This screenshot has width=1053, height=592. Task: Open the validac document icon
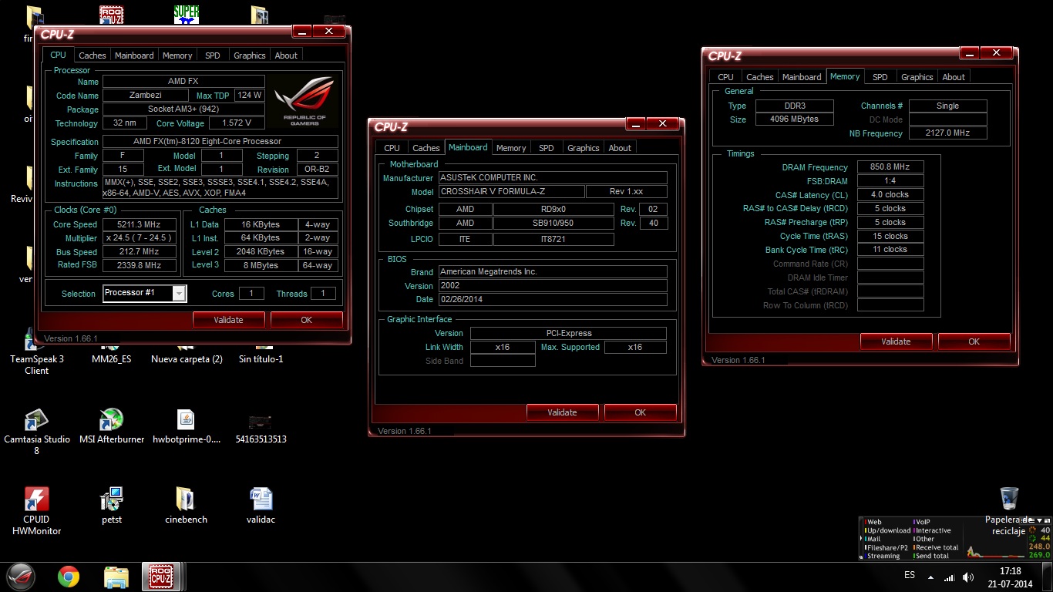(x=261, y=506)
